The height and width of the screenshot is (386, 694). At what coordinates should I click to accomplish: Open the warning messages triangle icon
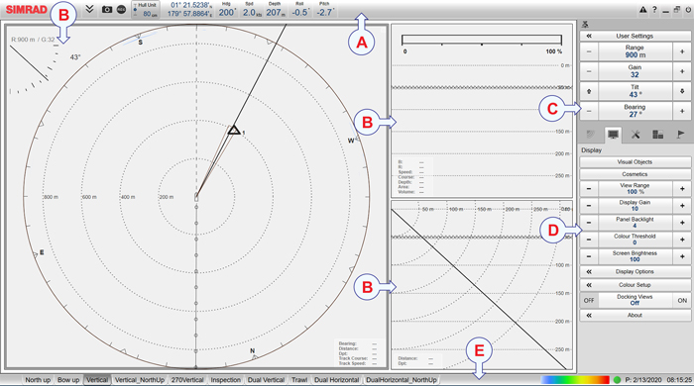(x=642, y=9)
